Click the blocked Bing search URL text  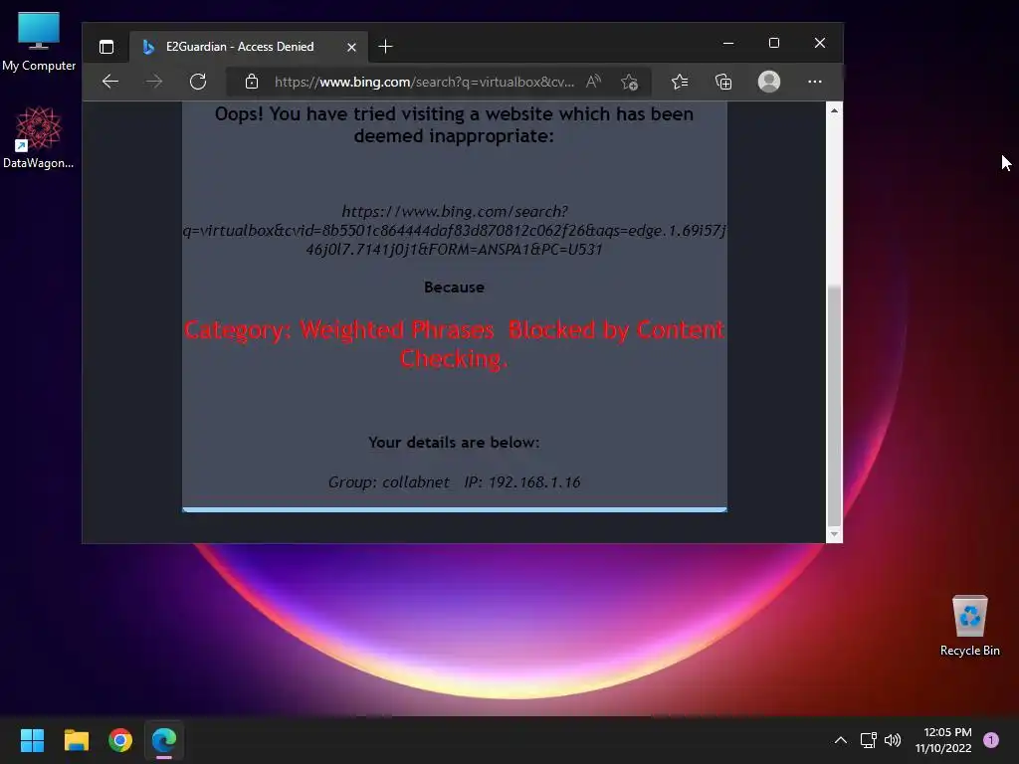click(454, 231)
